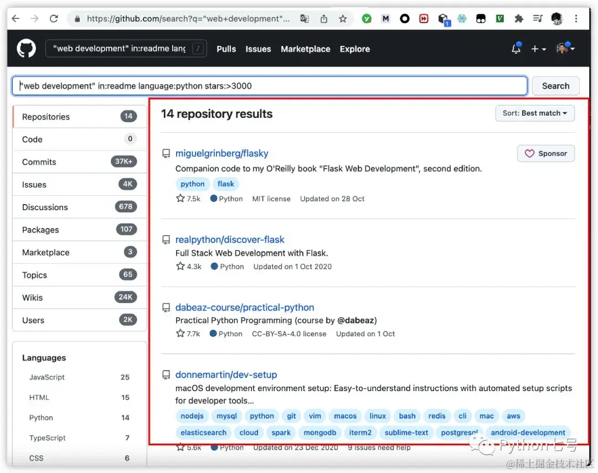Filter results by HTML language

(x=79, y=397)
